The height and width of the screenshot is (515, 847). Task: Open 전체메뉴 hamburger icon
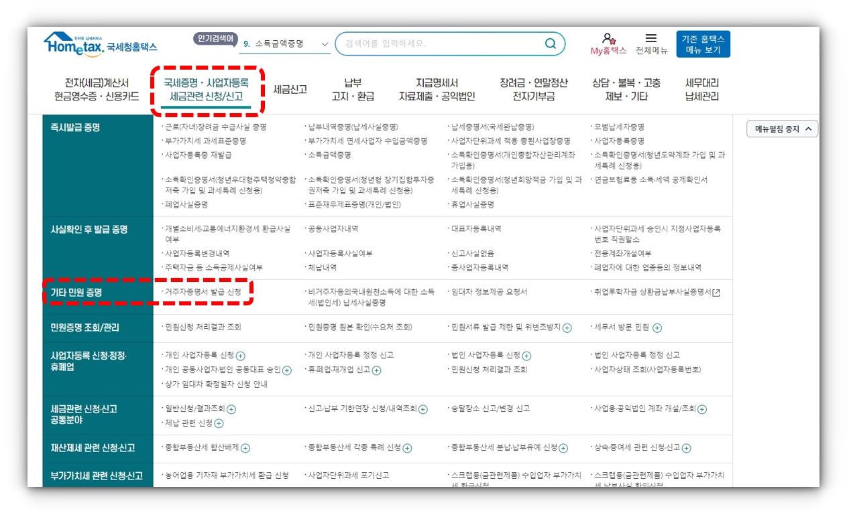[x=651, y=39]
